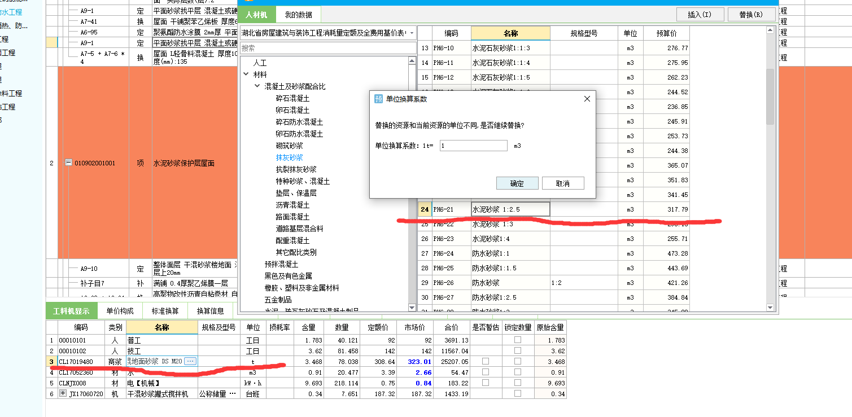The image size is (852, 417).
Task: Collapse item 010902001001 in the main table
Action: pos(68,163)
